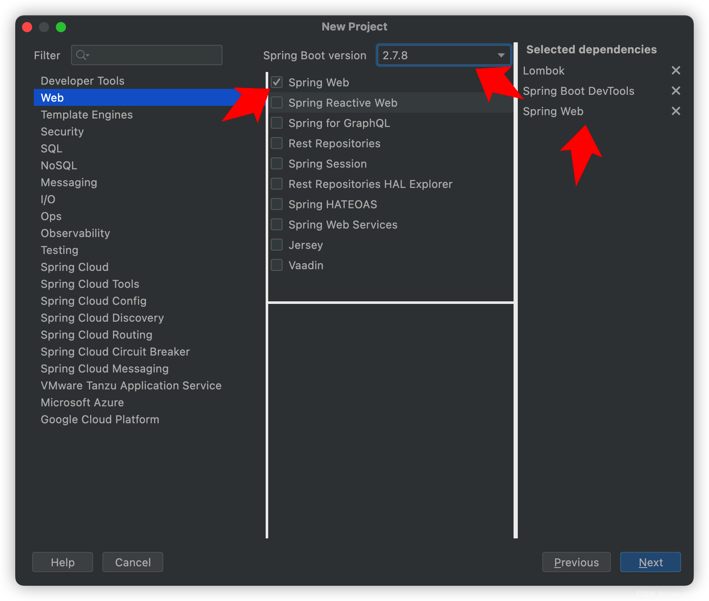Remove Spring Web from selected dependencies
Screen dimensions: 709x601
[676, 111]
